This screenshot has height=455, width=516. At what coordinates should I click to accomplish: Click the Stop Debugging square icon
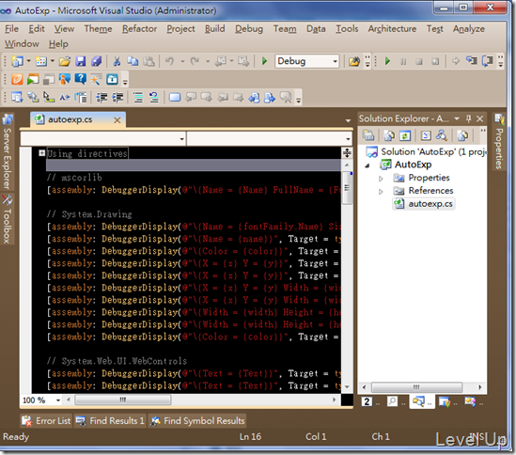(419, 61)
